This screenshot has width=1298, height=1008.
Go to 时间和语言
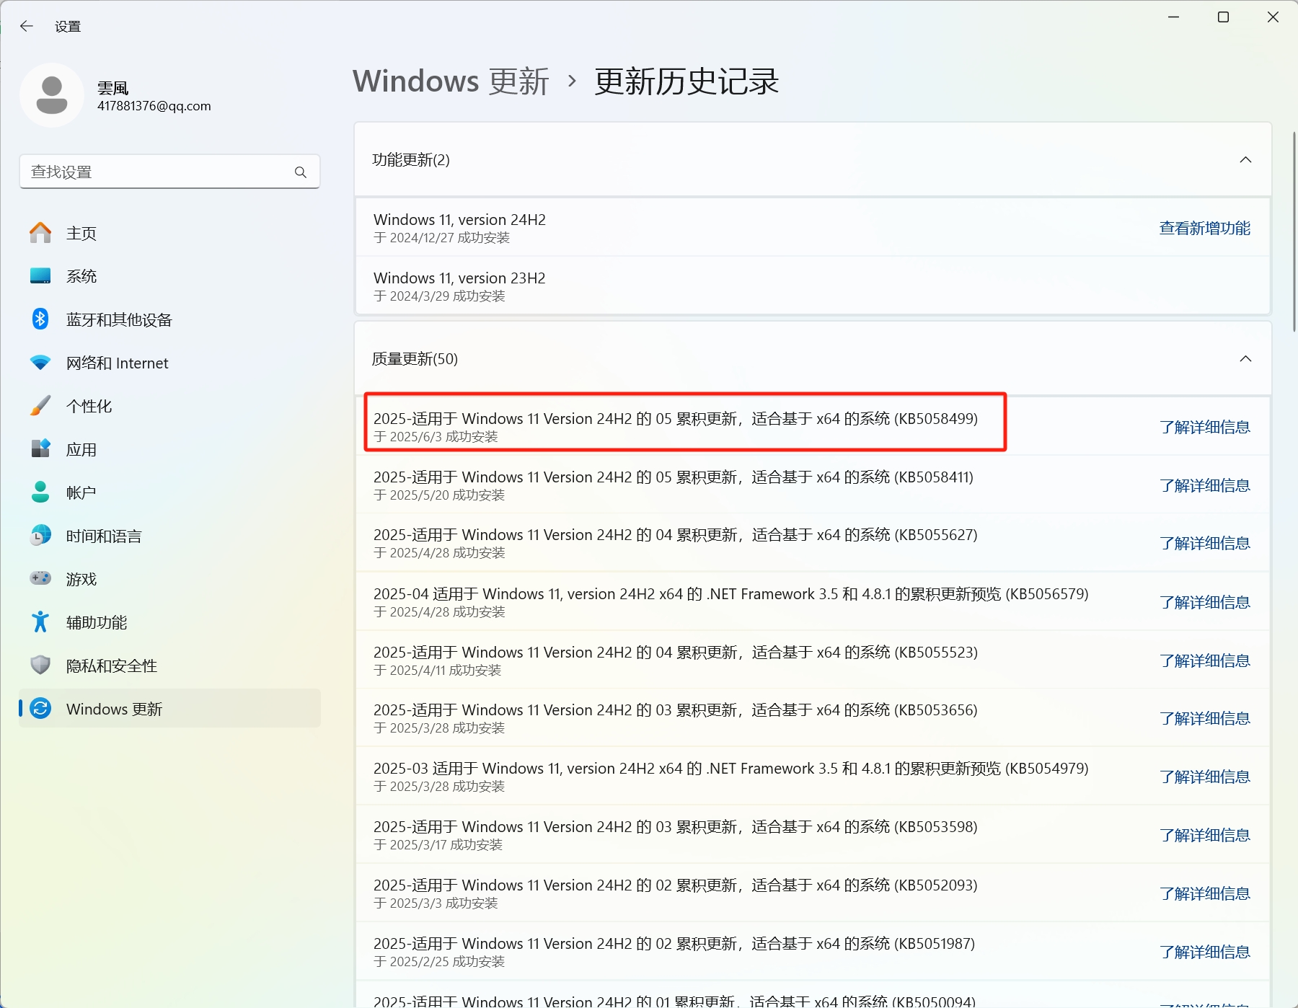(170, 536)
